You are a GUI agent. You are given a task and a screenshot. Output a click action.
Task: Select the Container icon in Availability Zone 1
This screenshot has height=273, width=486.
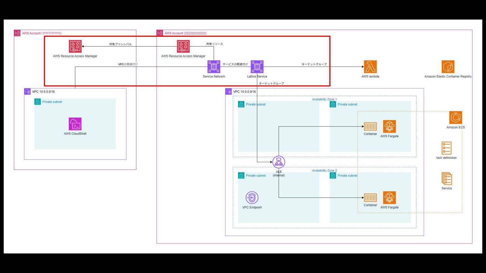pos(370,127)
